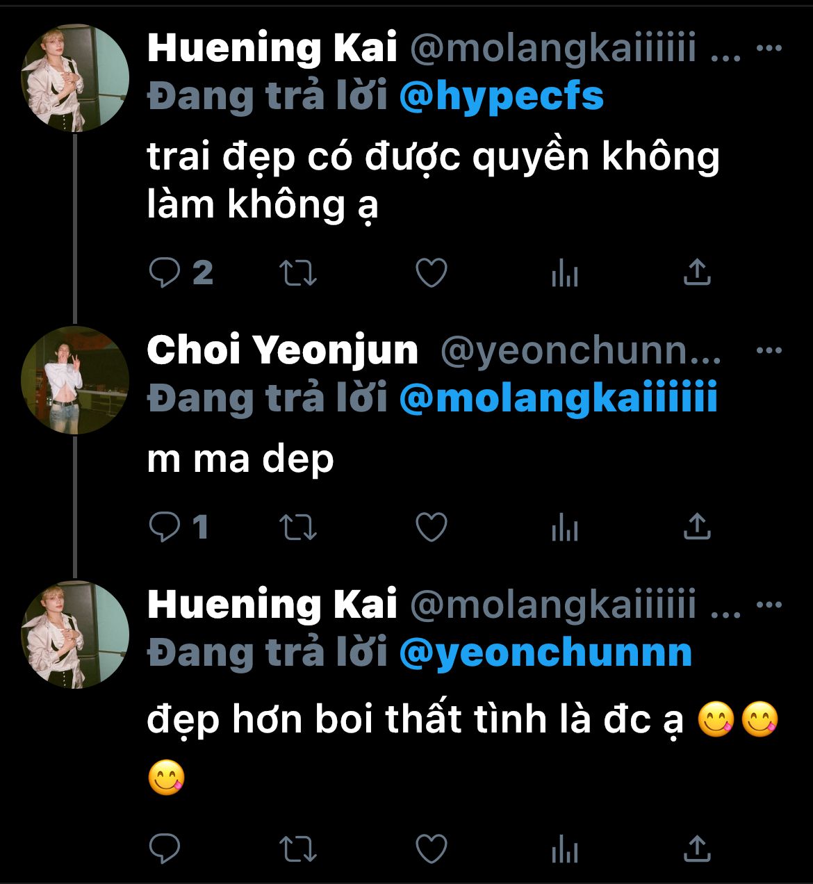Retweet the first Huening Kai tweet
The width and height of the screenshot is (813, 884).
coord(298,273)
